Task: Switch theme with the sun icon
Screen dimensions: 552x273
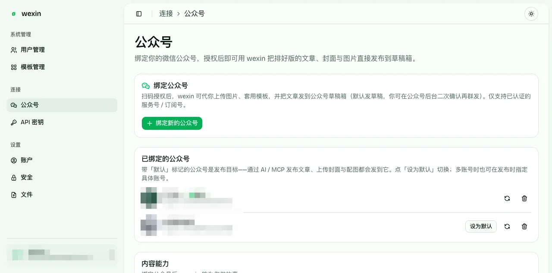Action: point(531,14)
